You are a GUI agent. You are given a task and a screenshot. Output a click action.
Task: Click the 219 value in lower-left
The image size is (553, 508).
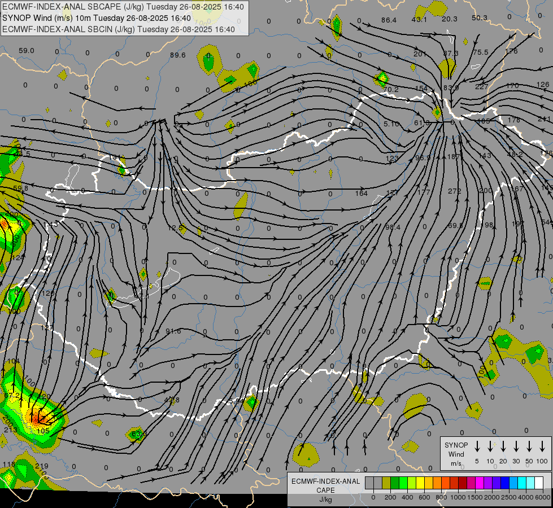click(x=42, y=466)
